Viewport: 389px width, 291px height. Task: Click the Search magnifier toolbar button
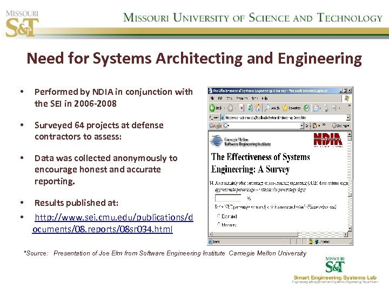click(271, 108)
